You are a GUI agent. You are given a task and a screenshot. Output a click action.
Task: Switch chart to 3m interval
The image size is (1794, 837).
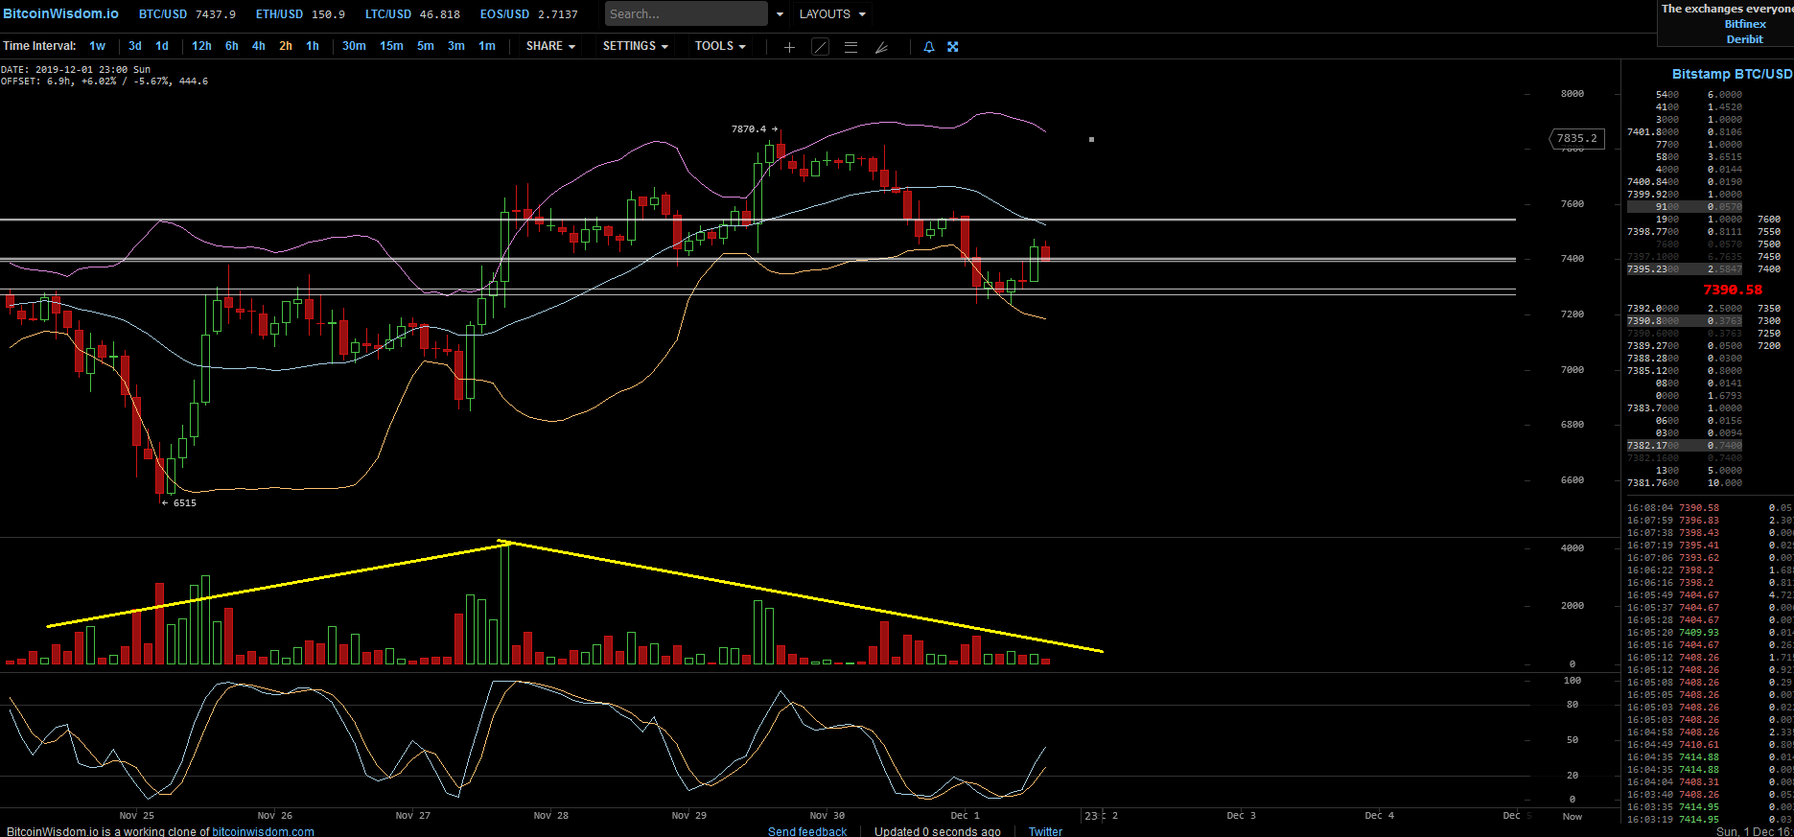point(456,46)
